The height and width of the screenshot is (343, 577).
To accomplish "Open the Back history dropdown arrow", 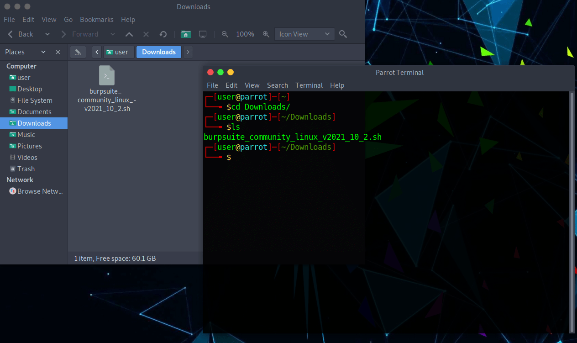I will pyautogui.click(x=47, y=34).
